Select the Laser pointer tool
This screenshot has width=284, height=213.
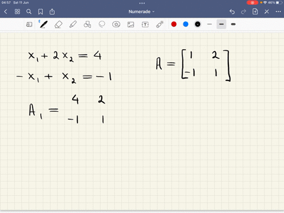160,24
